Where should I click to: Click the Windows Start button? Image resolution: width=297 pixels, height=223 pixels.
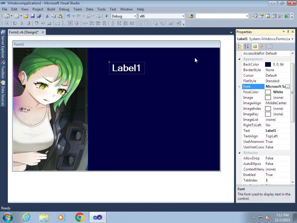[8, 217]
